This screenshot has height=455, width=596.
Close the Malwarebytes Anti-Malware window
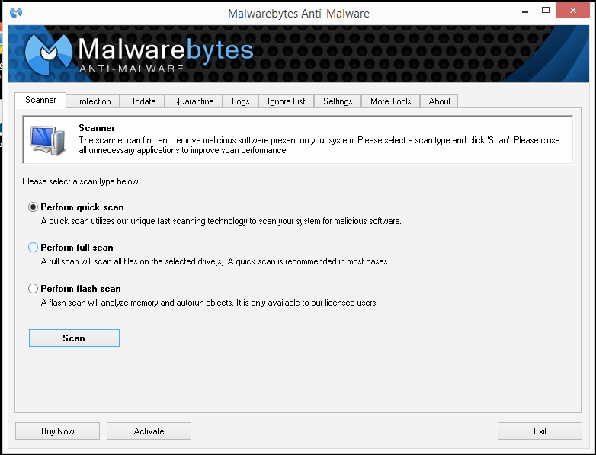(573, 10)
